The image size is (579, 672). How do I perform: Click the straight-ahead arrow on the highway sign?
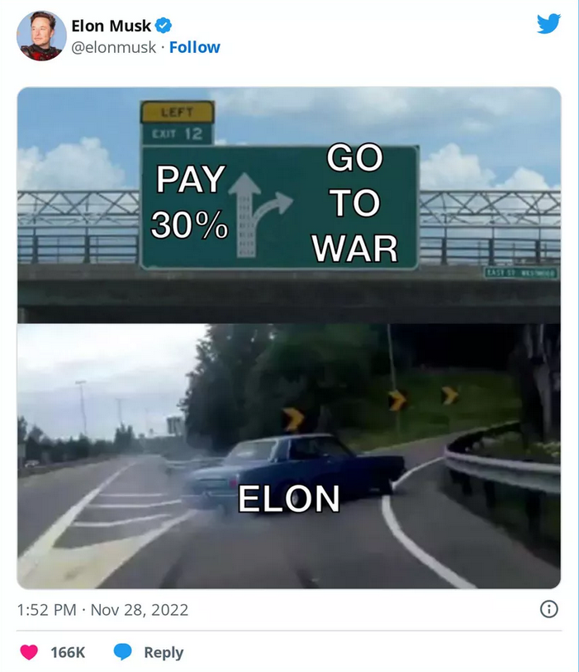pyautogui.click(x=244, y=215)
